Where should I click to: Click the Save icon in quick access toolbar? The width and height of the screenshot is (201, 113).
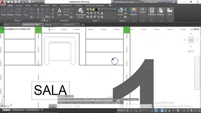tap(15, 2)
